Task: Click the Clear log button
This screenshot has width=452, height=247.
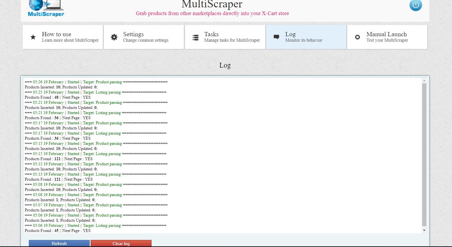Action: point(121,243)
